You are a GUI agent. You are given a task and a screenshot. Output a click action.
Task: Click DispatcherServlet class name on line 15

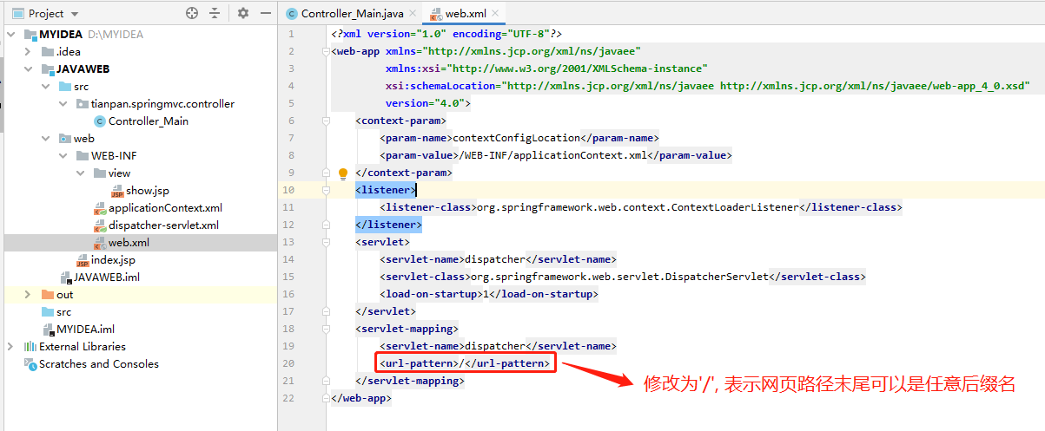[x=620, y=277]
